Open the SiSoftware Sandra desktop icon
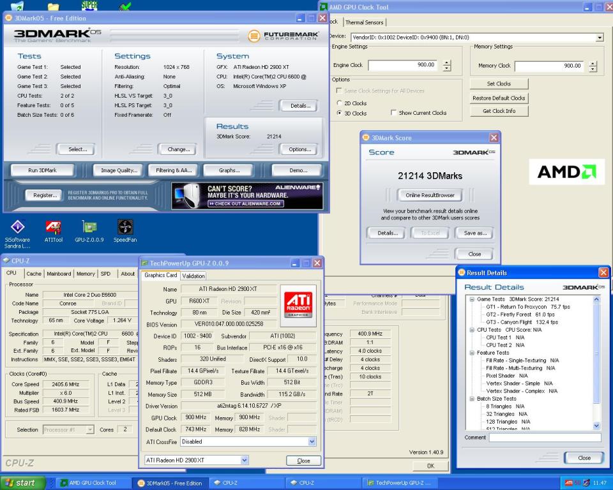The width and height of the screenshot is (613, 490). tap(17, 234)
